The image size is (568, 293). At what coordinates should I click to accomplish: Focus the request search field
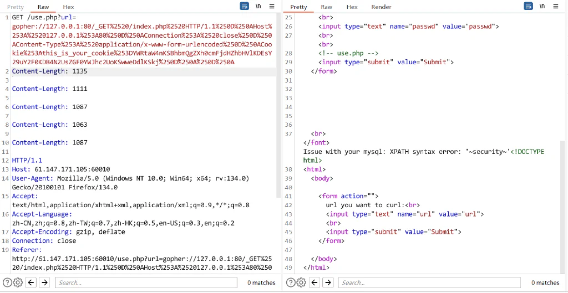(x=146, y=282)
